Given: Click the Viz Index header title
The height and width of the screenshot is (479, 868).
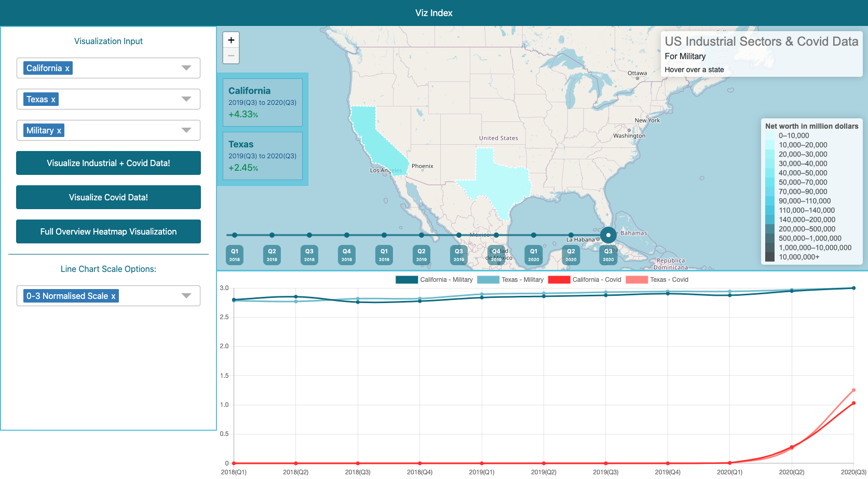Looking at the screenshot, I should 434,13.
